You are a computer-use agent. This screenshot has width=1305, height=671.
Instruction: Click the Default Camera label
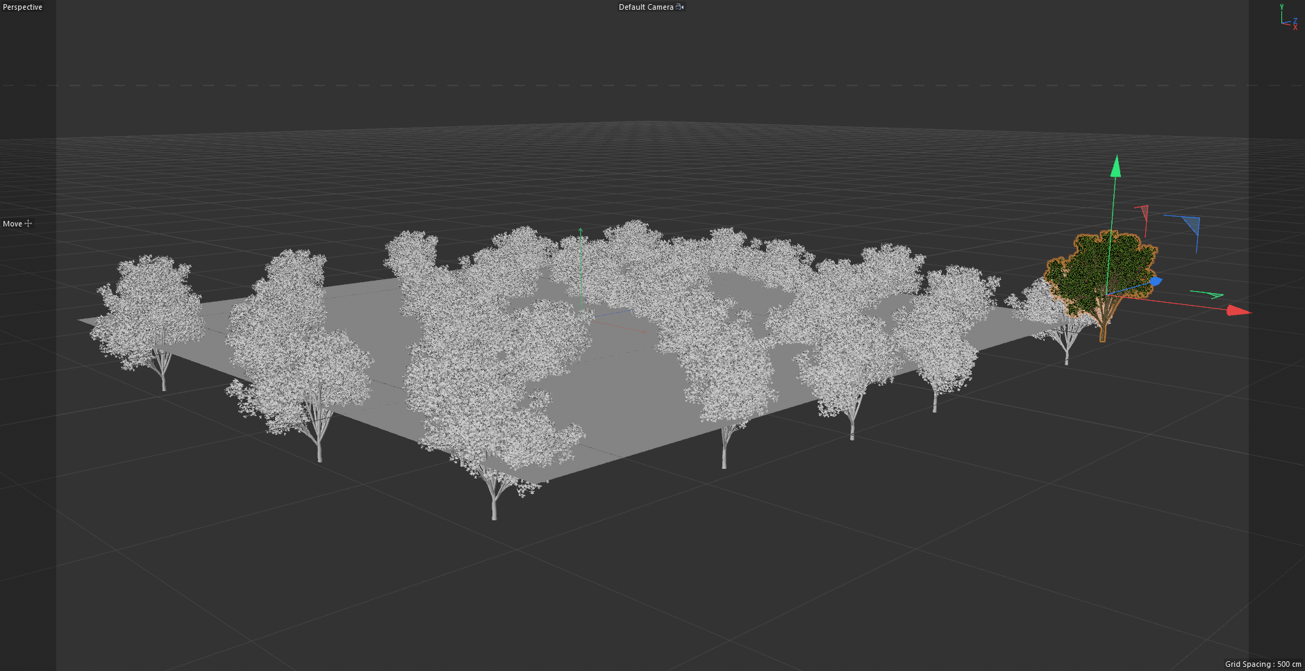[x=646, y=7]
